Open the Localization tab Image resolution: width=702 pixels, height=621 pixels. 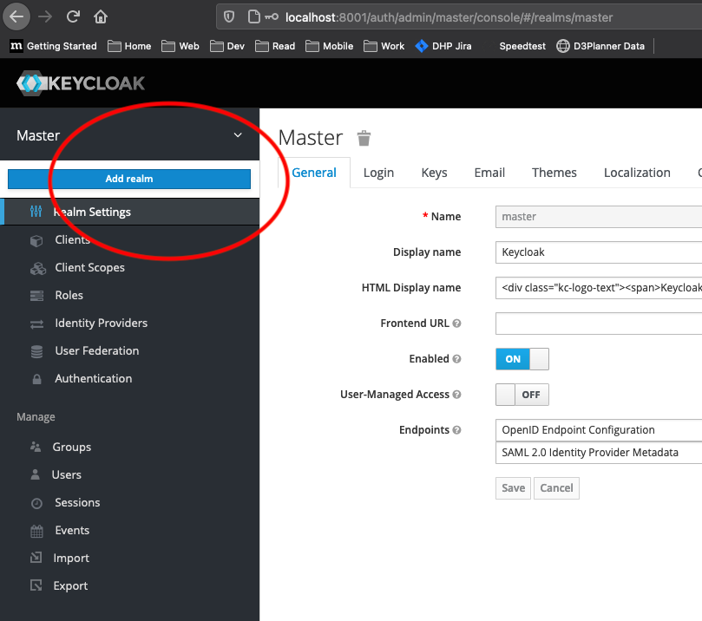pos(637,173)
